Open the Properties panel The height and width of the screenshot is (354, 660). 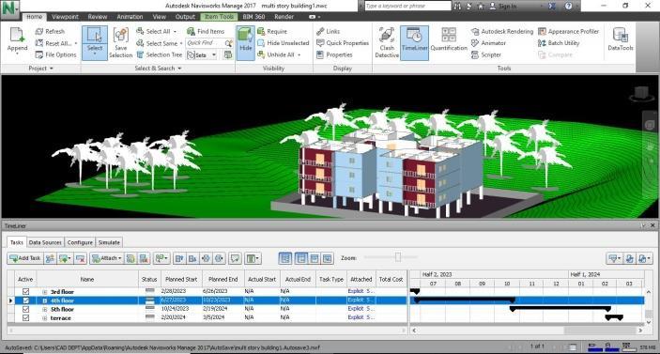coord(334,54)
